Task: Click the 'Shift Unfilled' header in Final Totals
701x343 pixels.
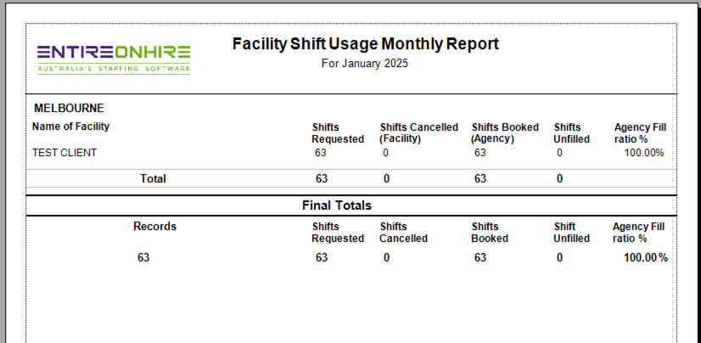Action: [571, 233]
